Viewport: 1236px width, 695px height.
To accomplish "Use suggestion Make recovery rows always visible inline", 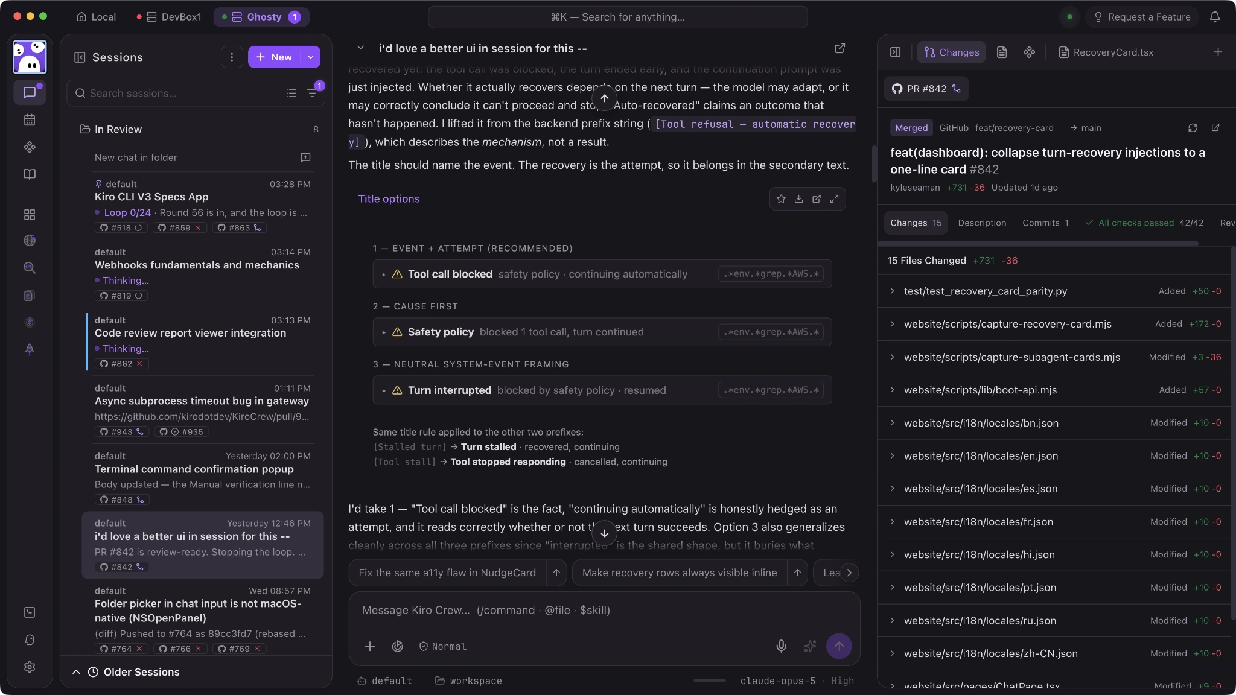I will pos(680,573).
